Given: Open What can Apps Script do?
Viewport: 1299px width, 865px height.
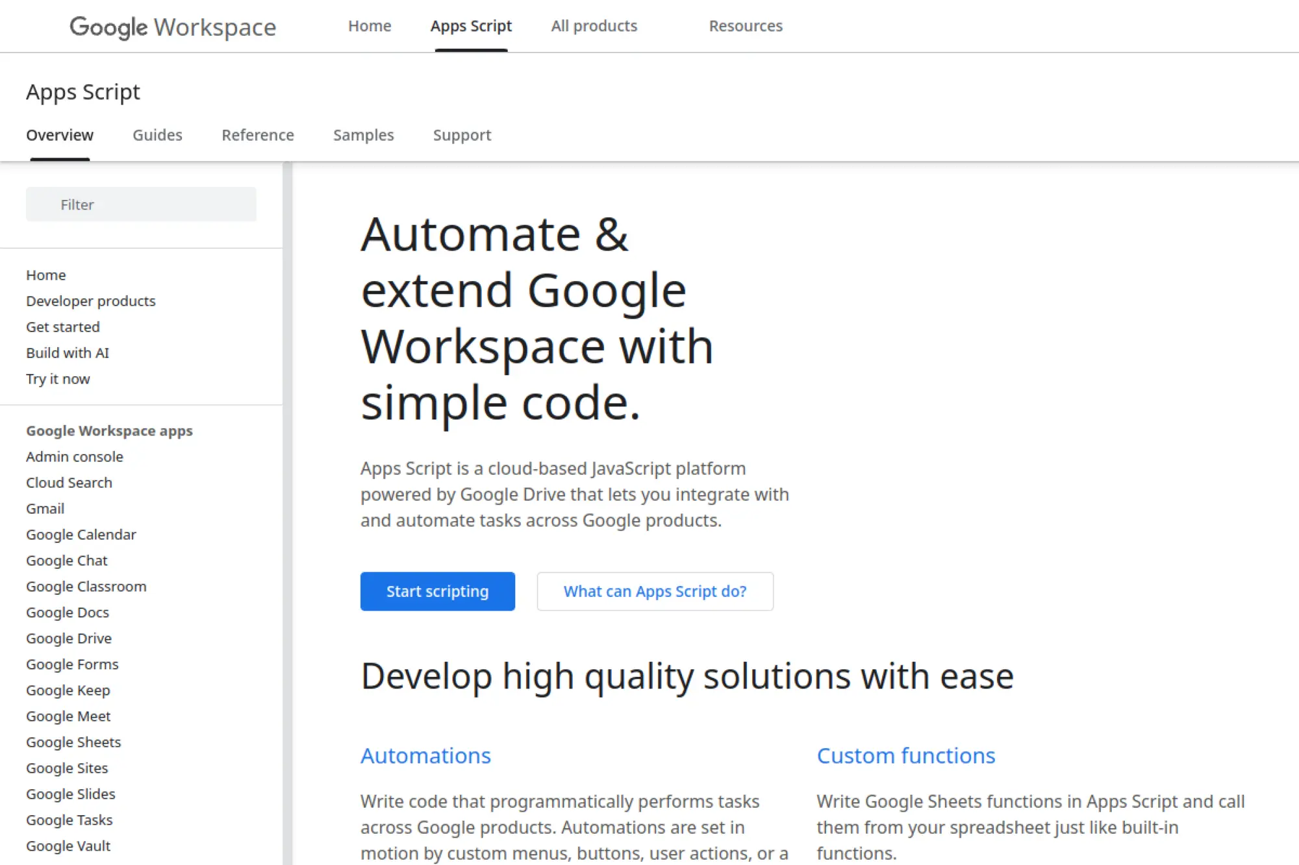Looking at the screenshot, I should (655, 591).
